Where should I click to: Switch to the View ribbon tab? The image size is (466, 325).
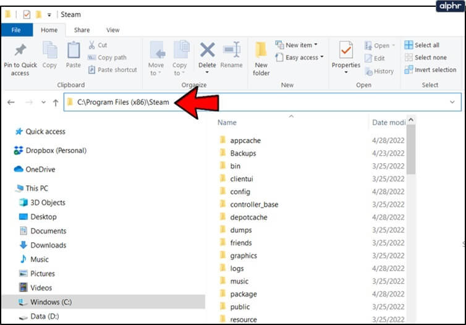pyautogui.click(x=112, y=30)
